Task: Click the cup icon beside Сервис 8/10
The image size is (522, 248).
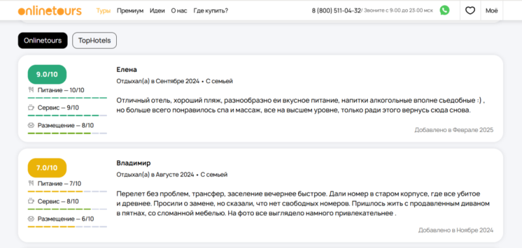Action: point(31,201)
